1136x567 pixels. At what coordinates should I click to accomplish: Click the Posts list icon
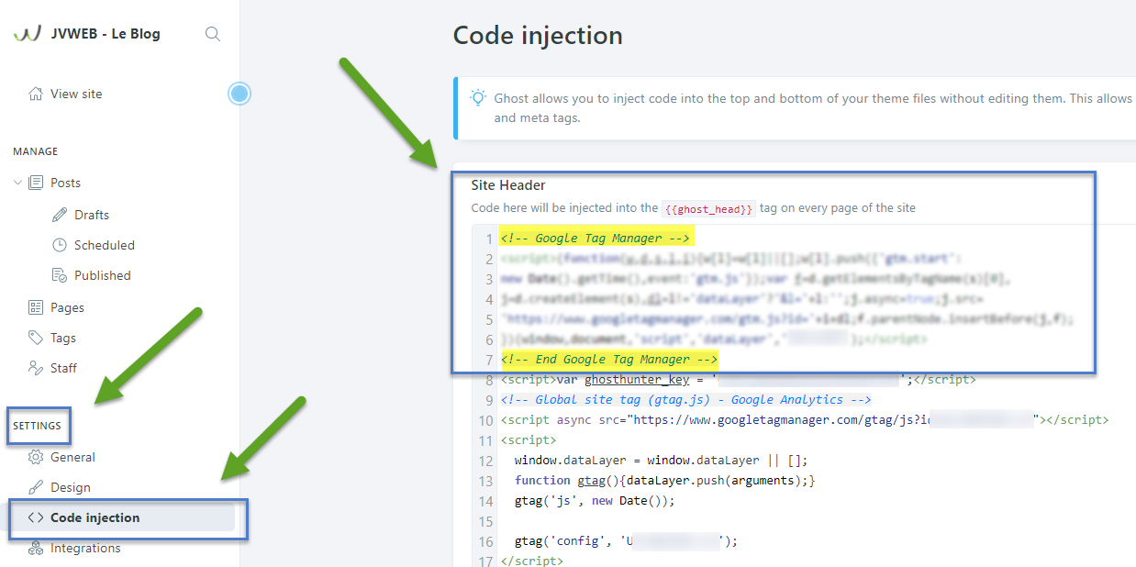36,183
